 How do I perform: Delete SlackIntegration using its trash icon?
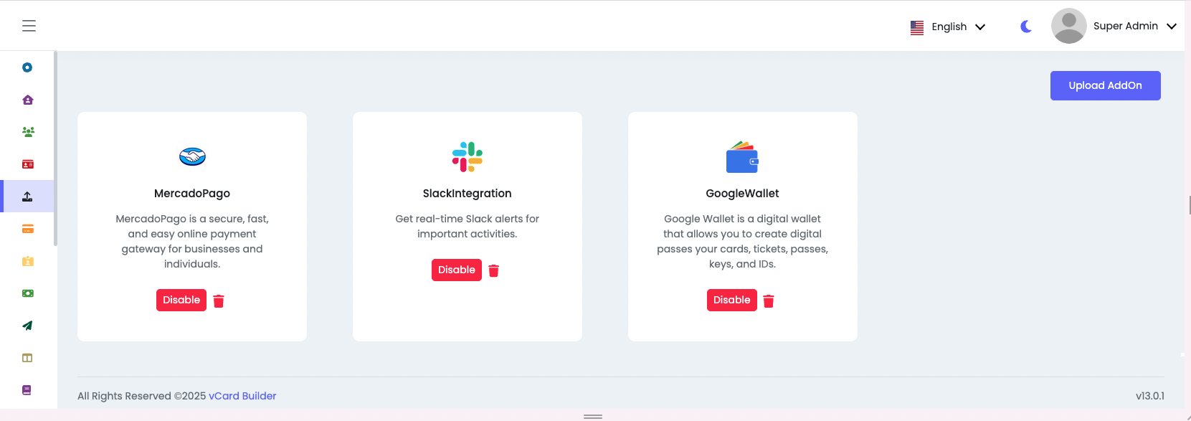pos(493,270)
